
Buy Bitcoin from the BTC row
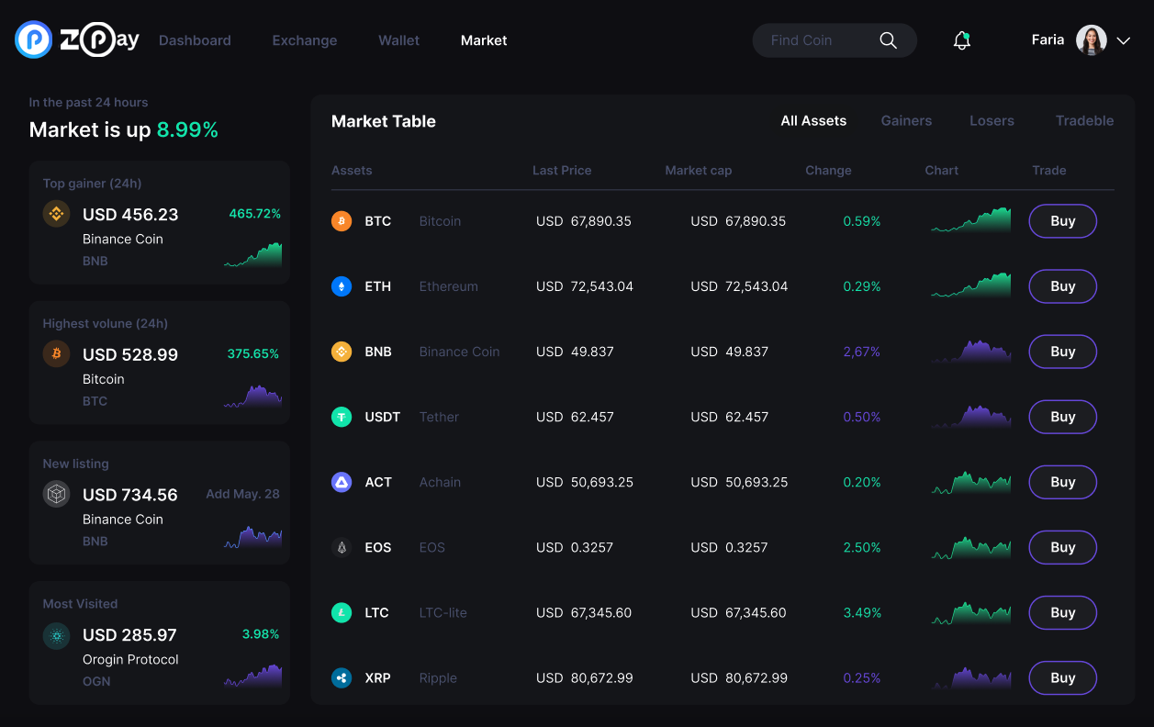click(1062, 221)
